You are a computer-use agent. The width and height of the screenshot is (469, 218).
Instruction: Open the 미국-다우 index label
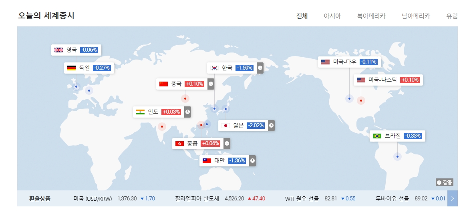(344, 62)
